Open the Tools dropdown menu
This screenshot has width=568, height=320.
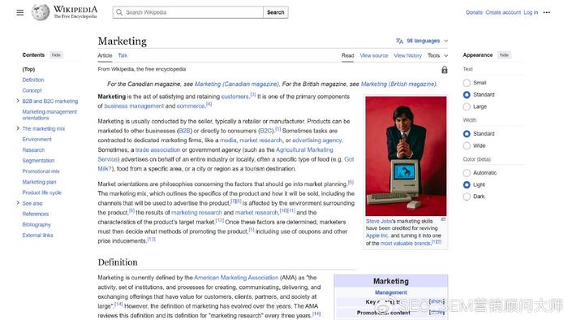click(x=437, y=56)
